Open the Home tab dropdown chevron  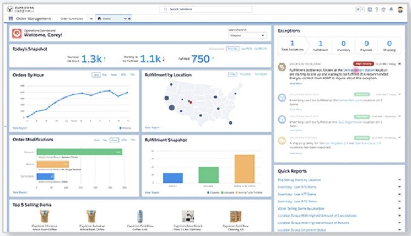125,19
